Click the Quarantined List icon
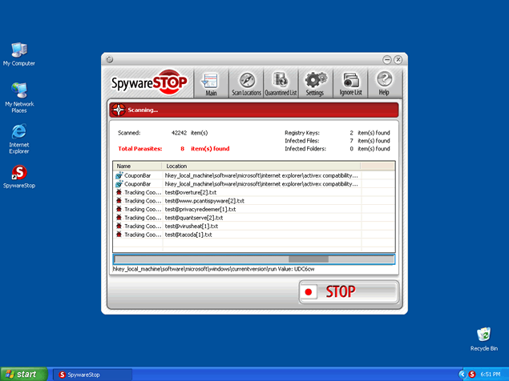 [x=281, y=83]
